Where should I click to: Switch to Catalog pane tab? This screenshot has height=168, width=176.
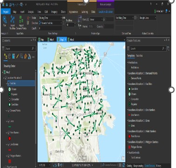coord(129,166)
